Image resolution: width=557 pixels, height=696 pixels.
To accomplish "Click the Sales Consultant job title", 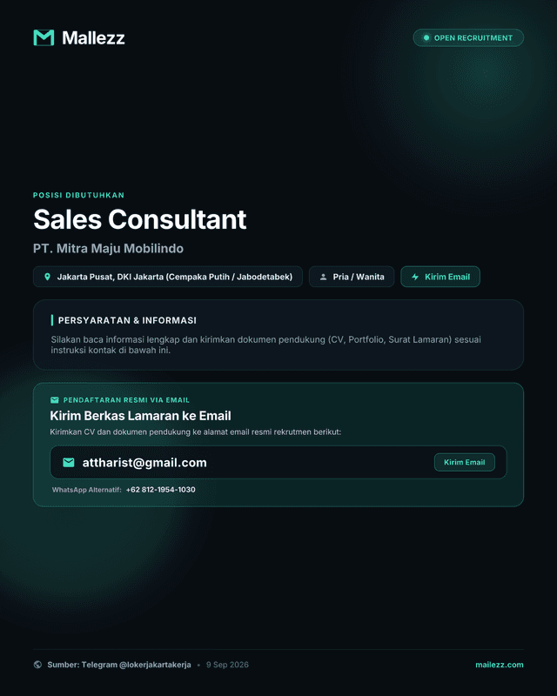I will (x=140, y=219).
